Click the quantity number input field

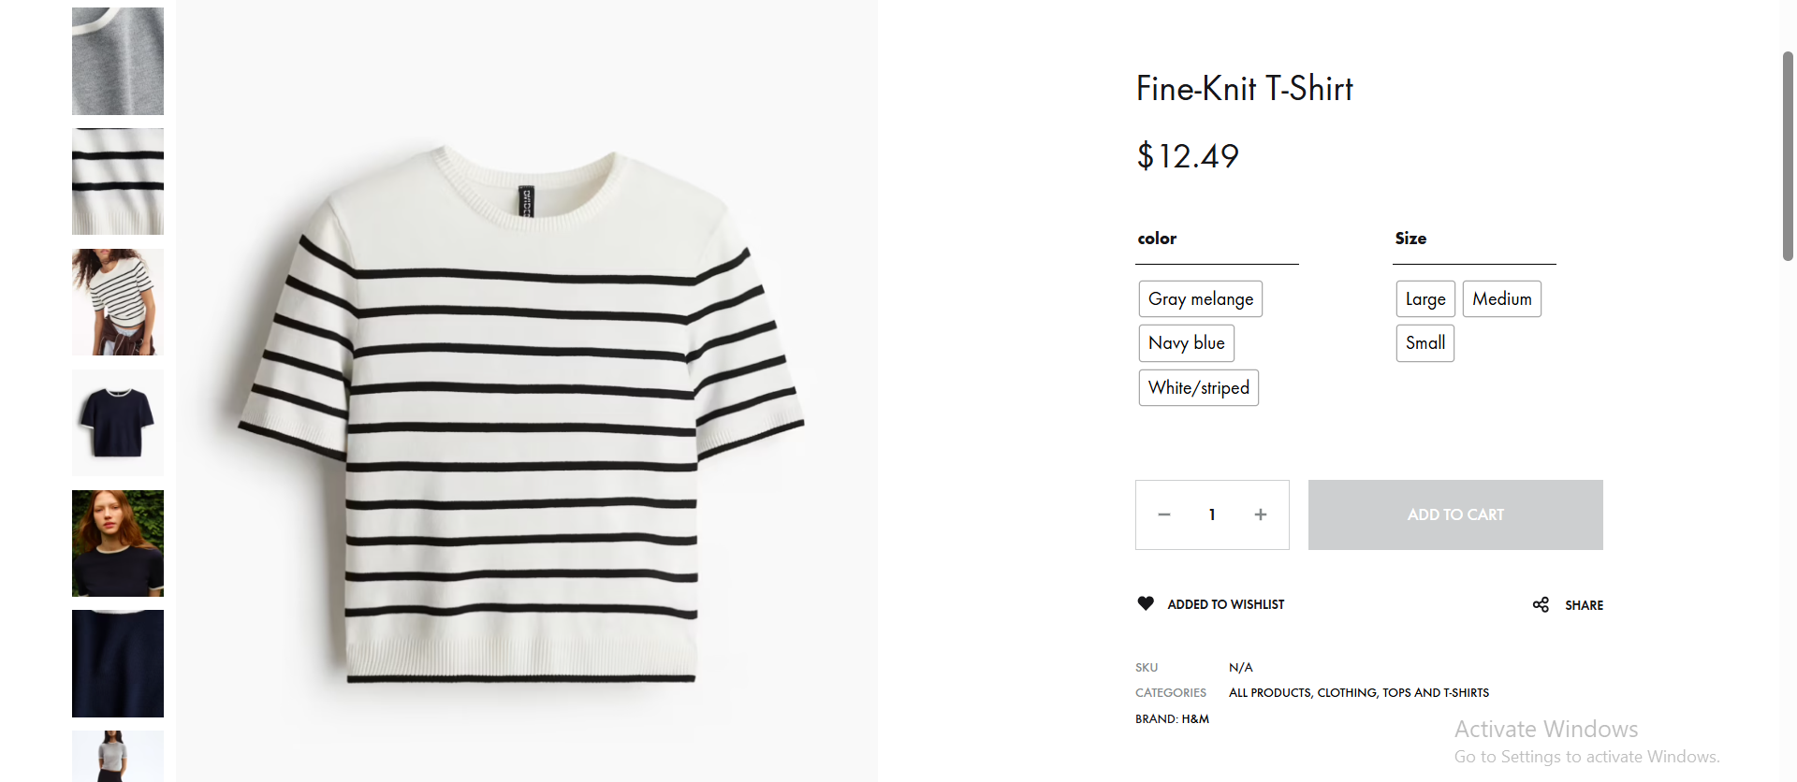point(1212,514)
